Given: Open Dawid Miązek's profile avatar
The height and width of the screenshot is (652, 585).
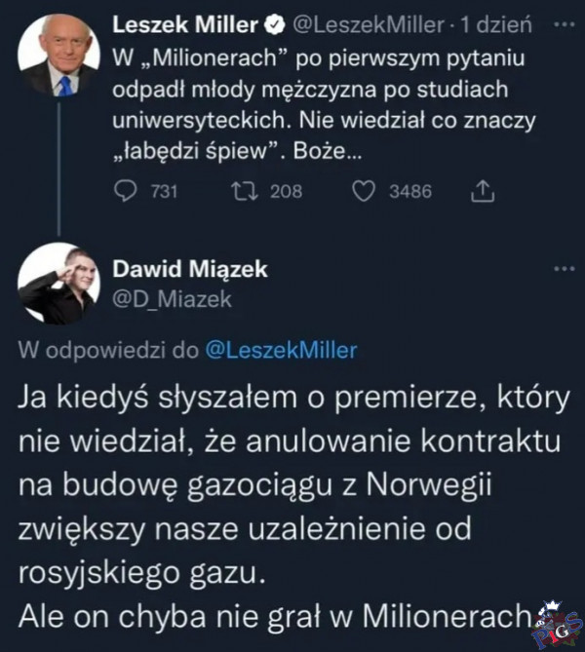Looking at the screenshot, I should [x=59, y=284].
